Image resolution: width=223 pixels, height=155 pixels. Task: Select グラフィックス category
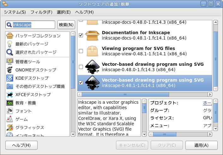pyautogui.click(x=38, y=127)
